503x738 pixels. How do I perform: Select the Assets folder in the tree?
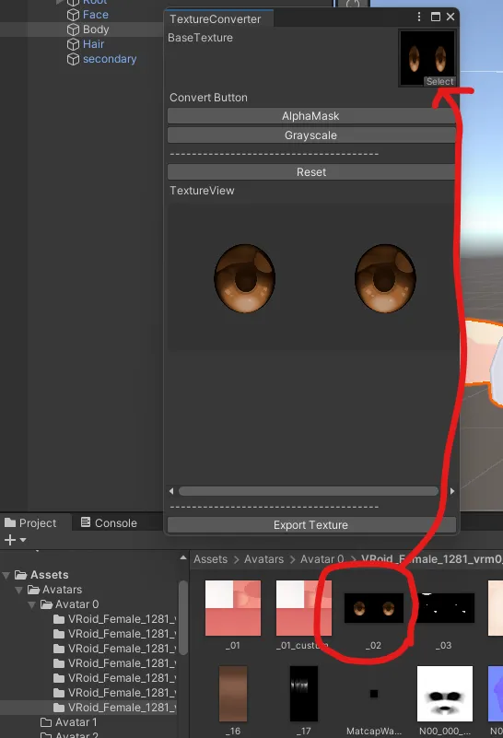point(49,575)
